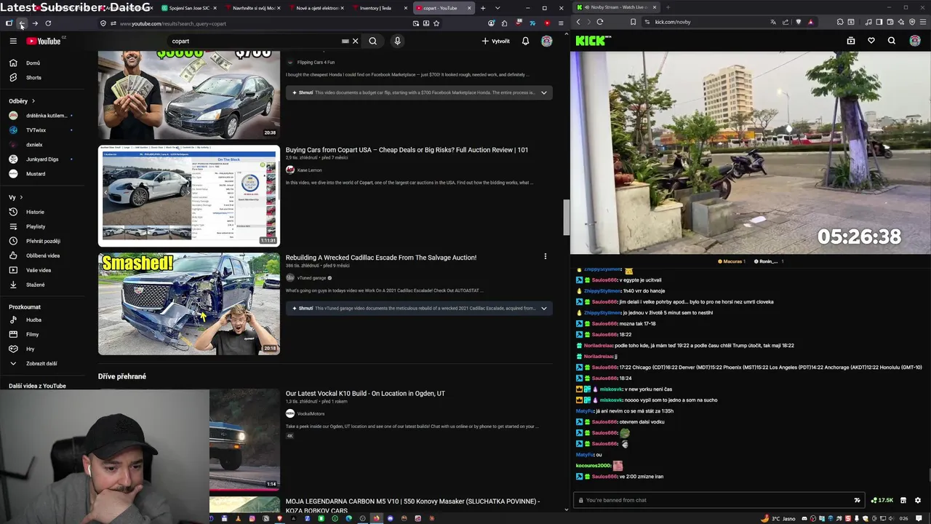Screen dimensions: 931x524
Task: Expand the Vy section chevron
Action: pyautogui.click(x=21, y=197)
